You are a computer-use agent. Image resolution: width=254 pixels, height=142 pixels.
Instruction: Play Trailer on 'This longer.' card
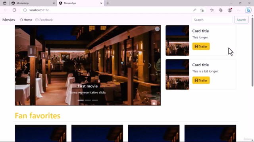[x=201, y=47]
